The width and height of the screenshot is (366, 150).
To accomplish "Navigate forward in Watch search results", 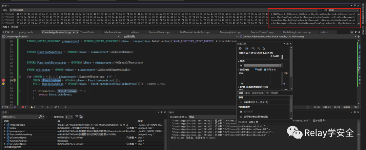I will (x=51, y=117).
